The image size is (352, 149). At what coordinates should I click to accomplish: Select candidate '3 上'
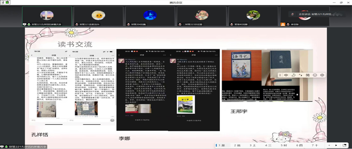(x=252, y=145)
